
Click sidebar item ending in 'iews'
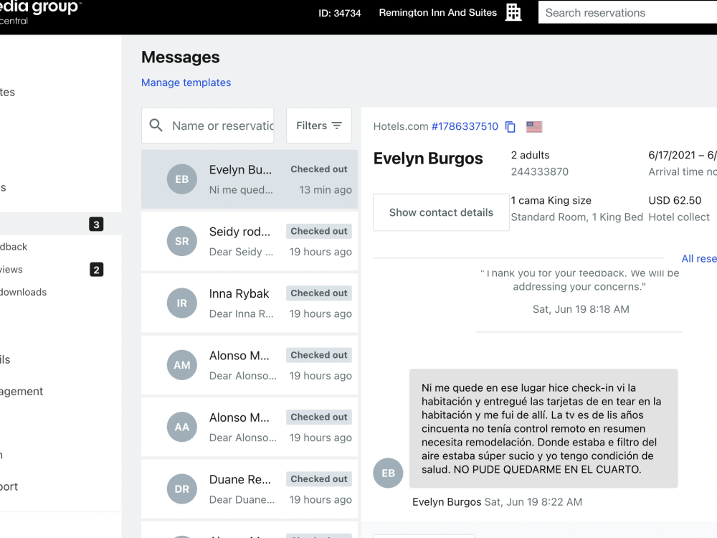[11, 270]
